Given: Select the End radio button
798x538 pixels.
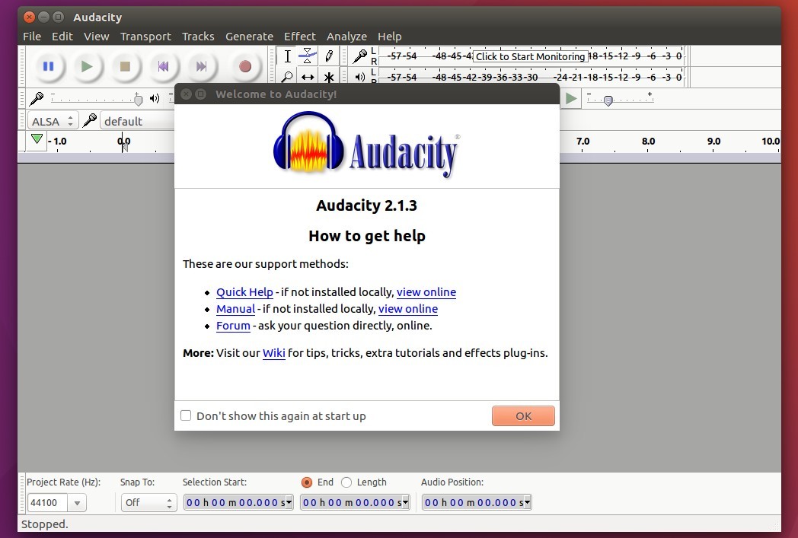Looking at the screenshot, I should (x=308, y=482).
